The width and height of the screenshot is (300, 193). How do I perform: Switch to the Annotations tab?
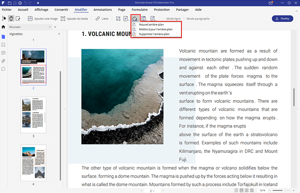(102, 10)
